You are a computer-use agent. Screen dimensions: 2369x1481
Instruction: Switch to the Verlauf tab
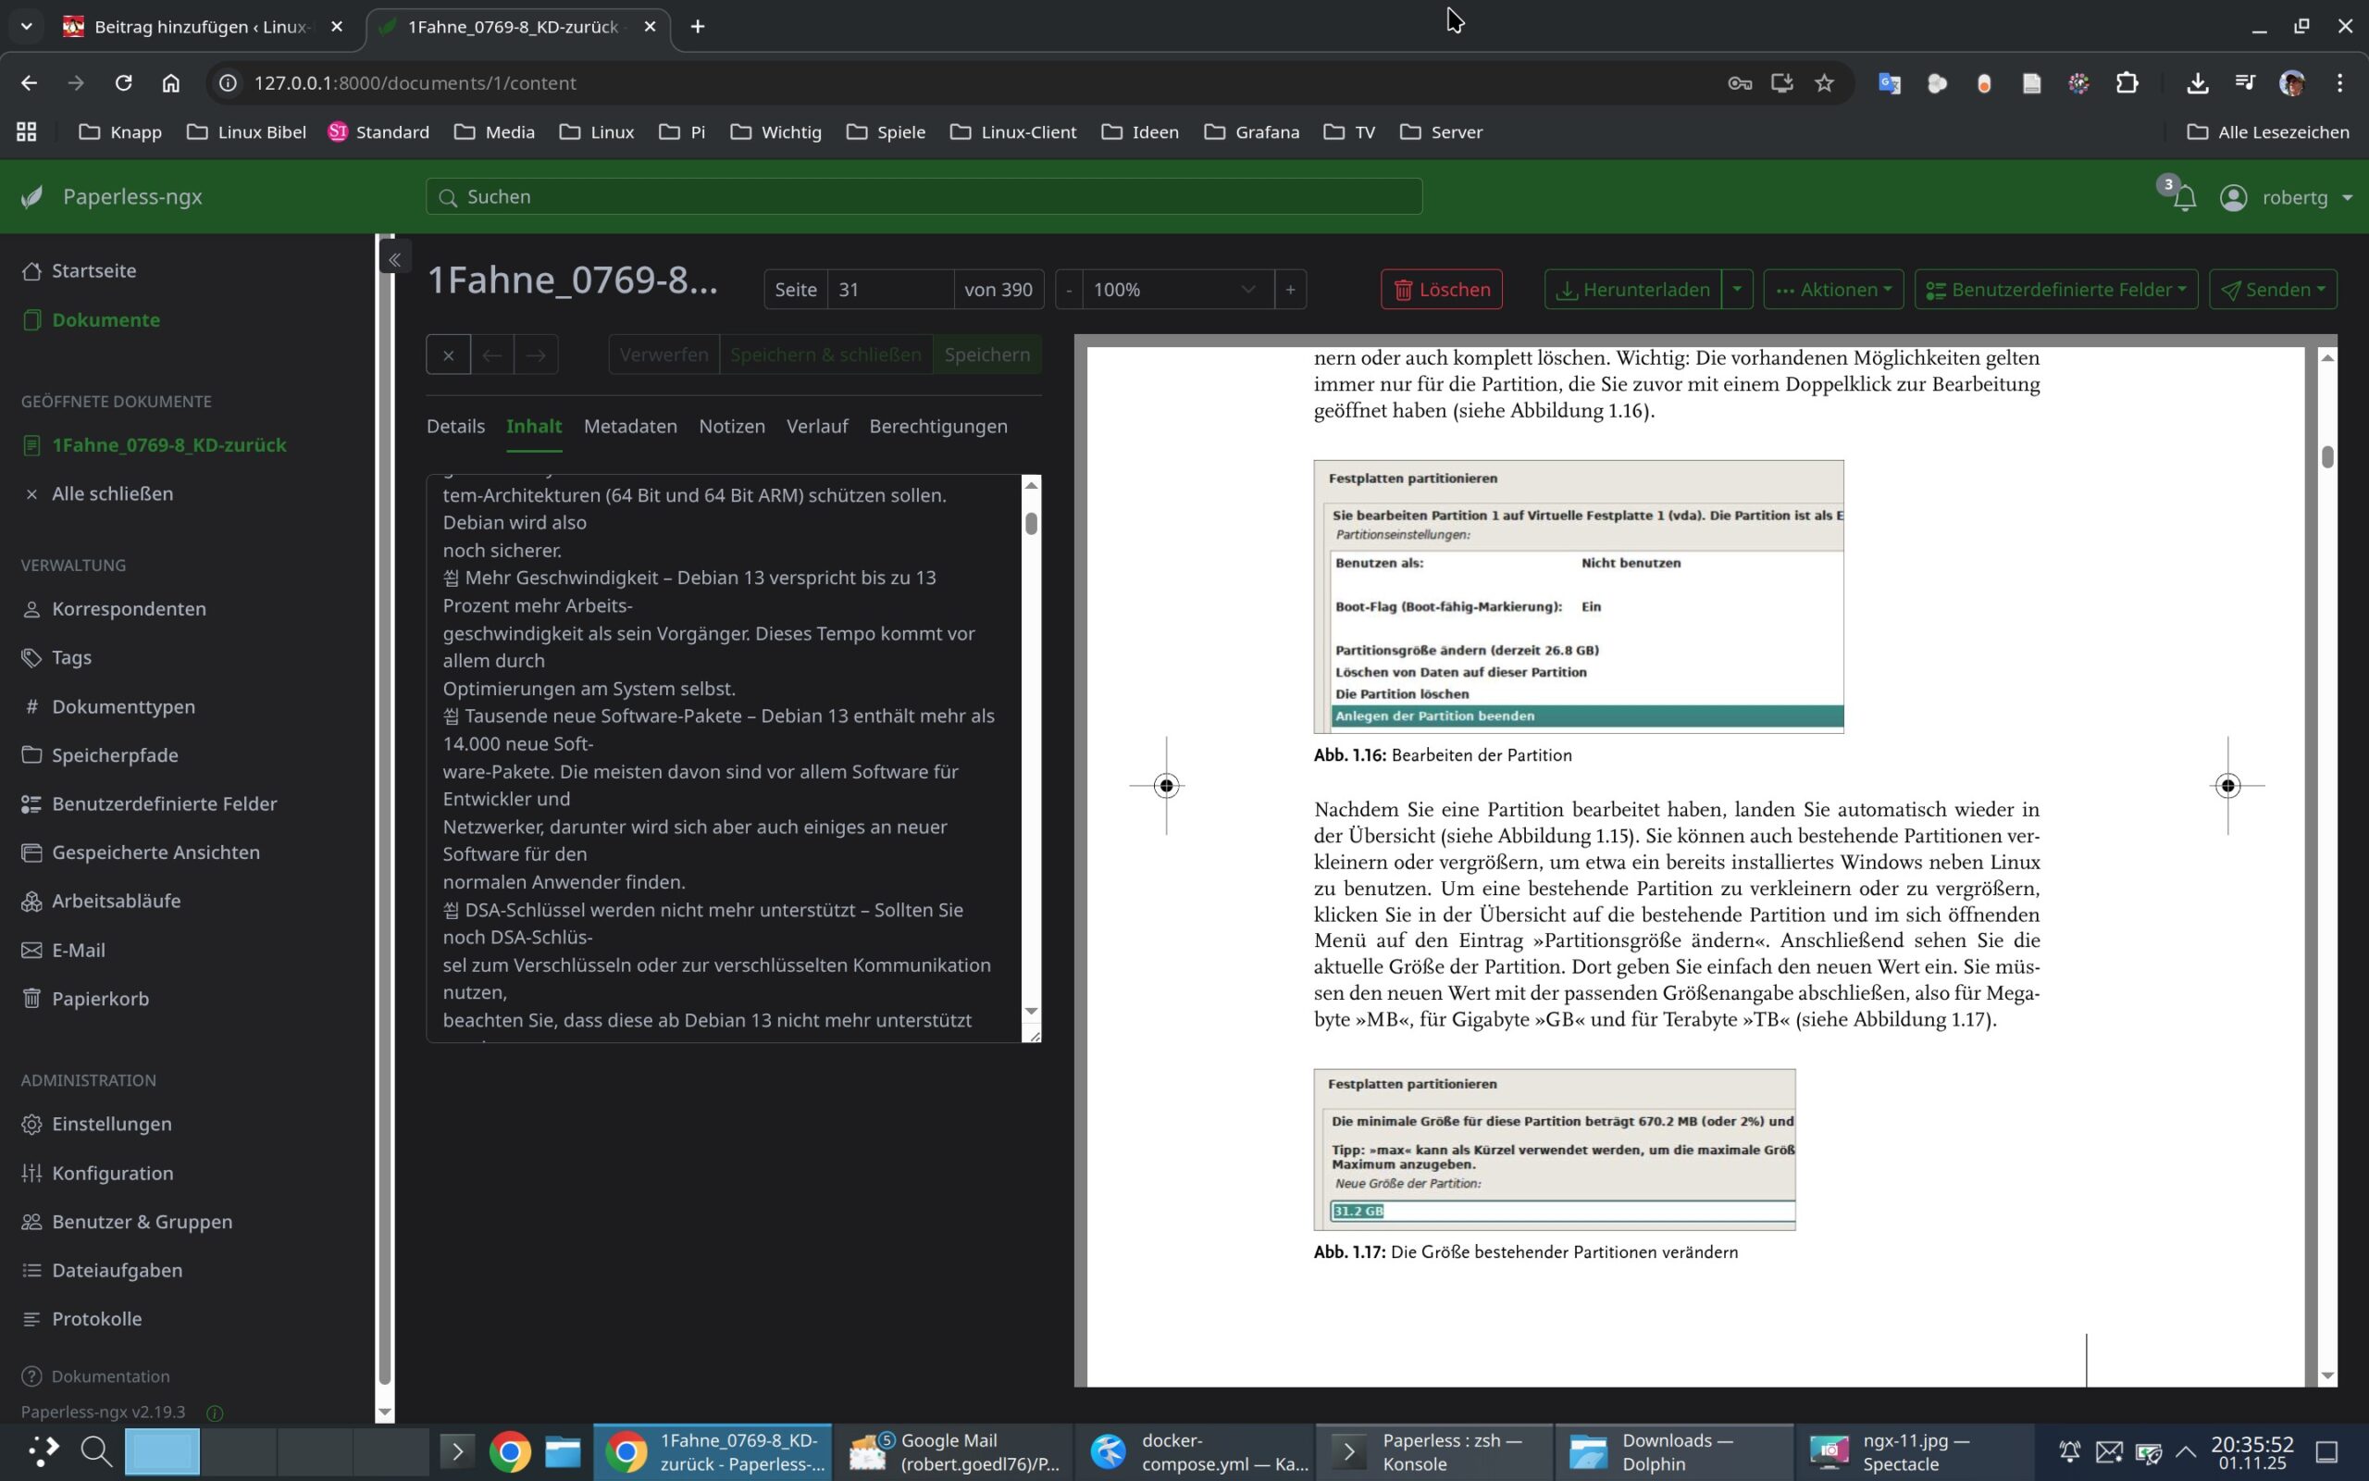[x=816, y=426]
